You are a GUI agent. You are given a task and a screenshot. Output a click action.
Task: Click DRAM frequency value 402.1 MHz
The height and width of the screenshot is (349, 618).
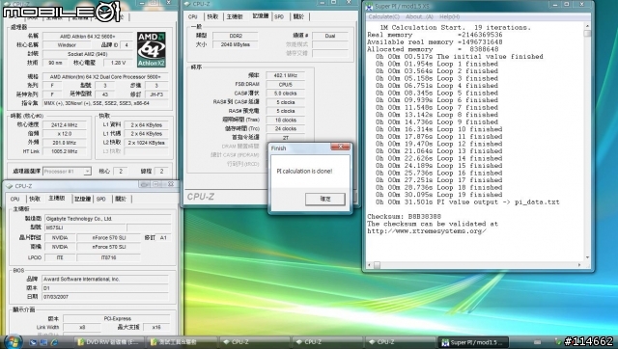click(x=286, y=75)
